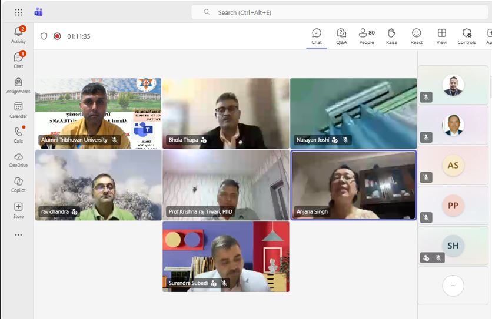The height and width of the screenshot is (319, 492).
Task: Open Assignments from the left sidebar
Action: point(18,86)
